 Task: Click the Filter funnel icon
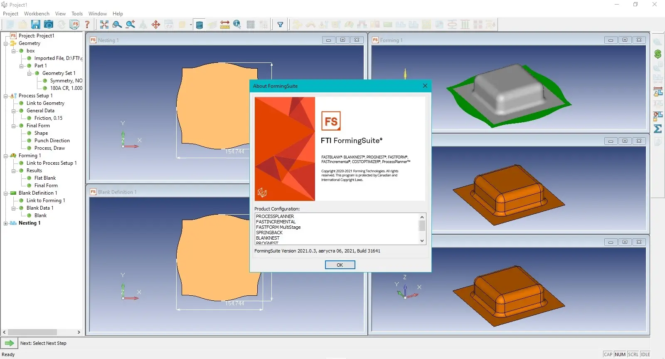(281, 25)
